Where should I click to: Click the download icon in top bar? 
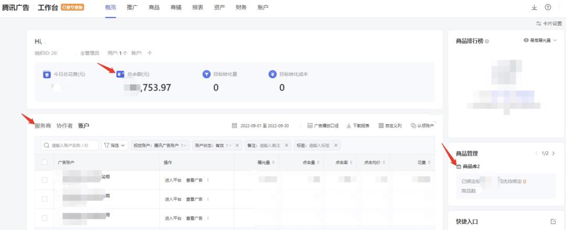tap(534, 7)
